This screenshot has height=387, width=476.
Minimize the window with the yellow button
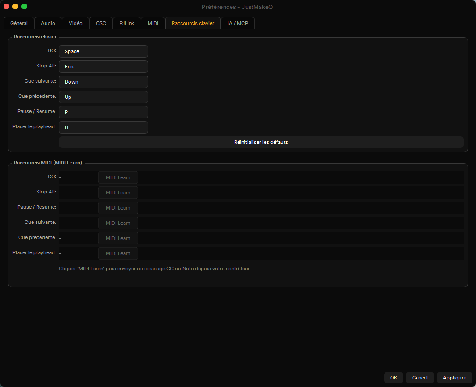(16, 6)
